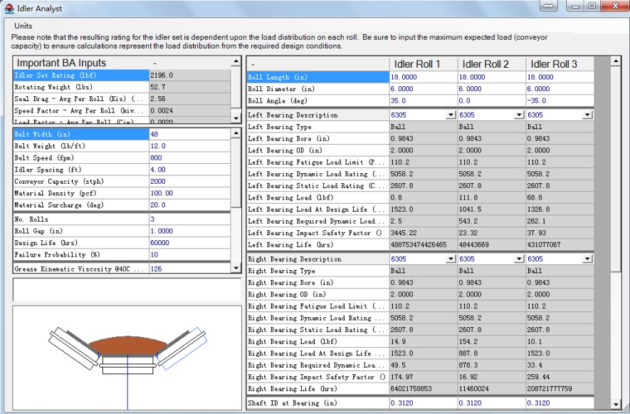Click scroll down arrow of idler roll table
This screenshot has height=414, width=630.
[615, 404]
